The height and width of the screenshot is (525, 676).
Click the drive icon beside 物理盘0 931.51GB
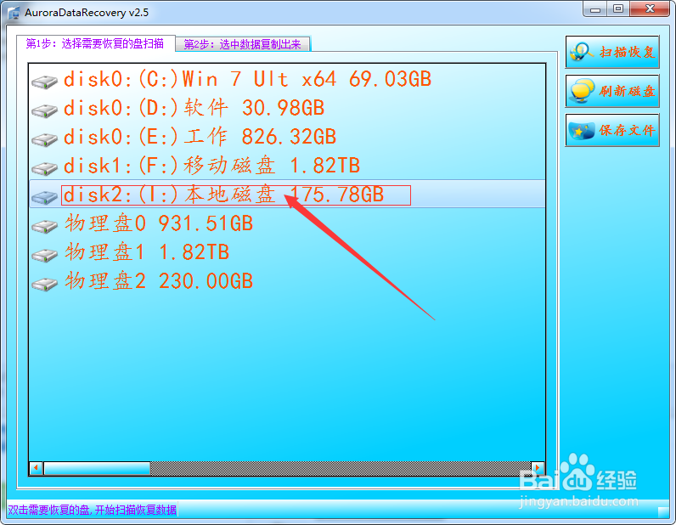coord(44,226)
